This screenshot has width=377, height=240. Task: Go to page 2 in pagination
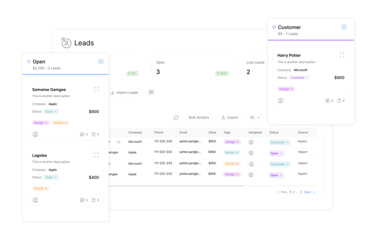click(x=293, y=192)
